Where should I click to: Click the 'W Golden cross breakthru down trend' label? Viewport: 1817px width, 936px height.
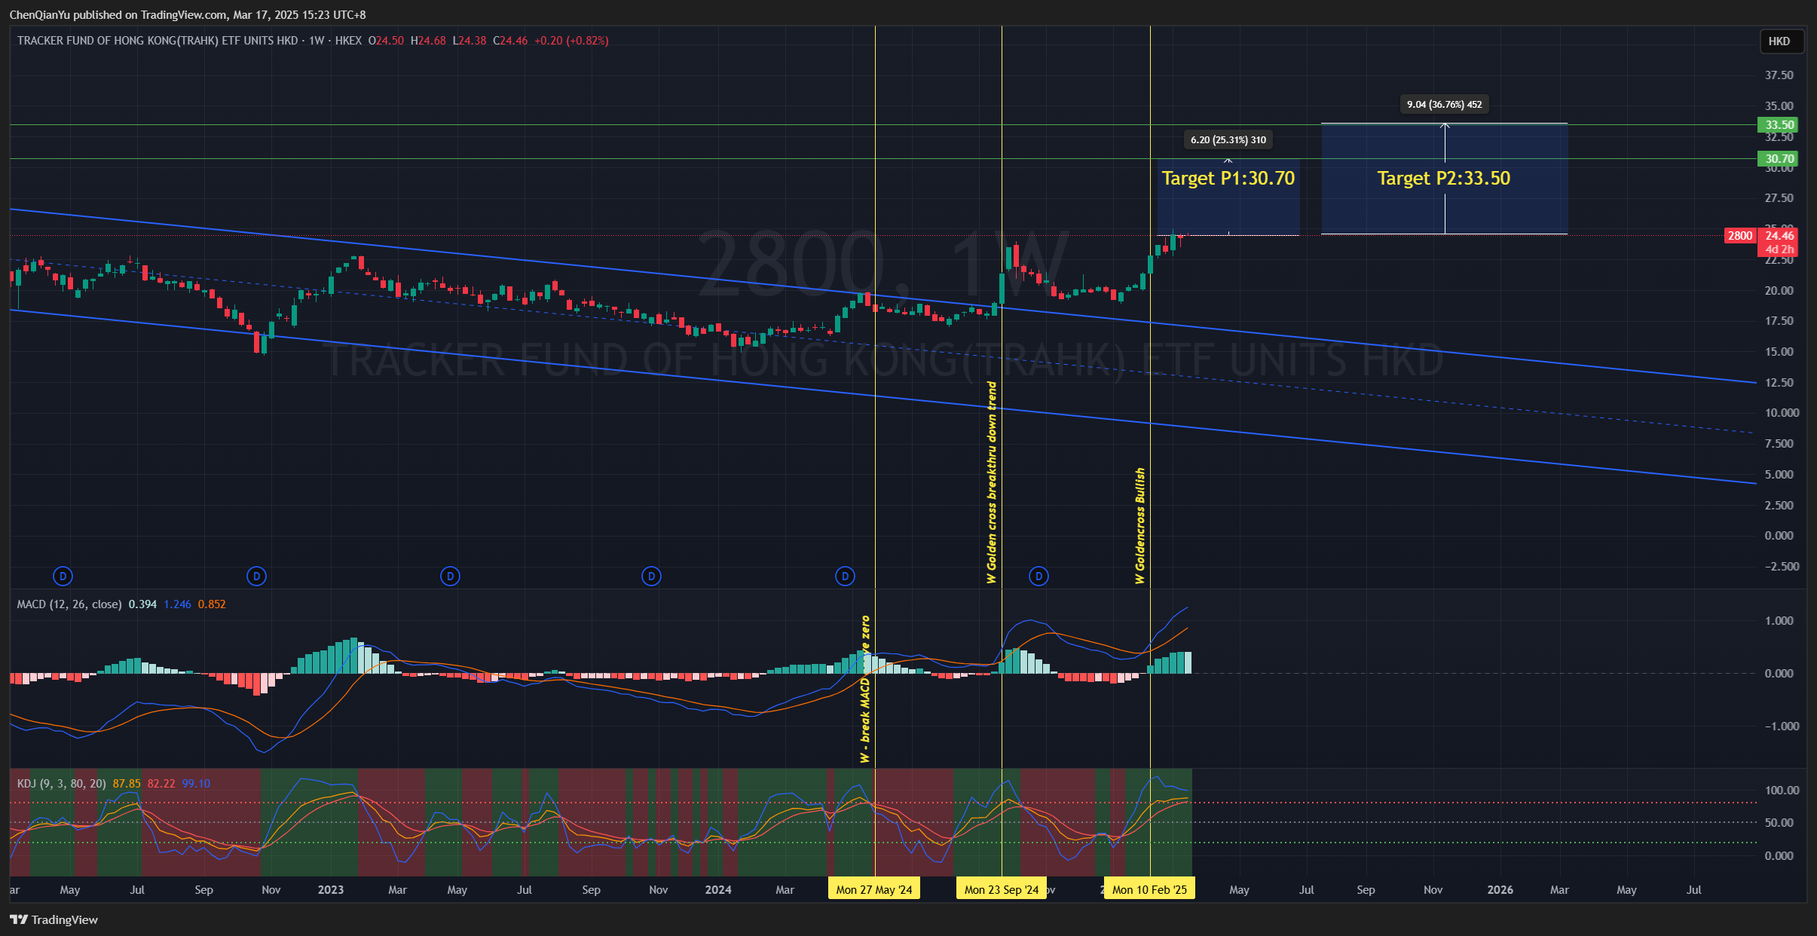992,482
